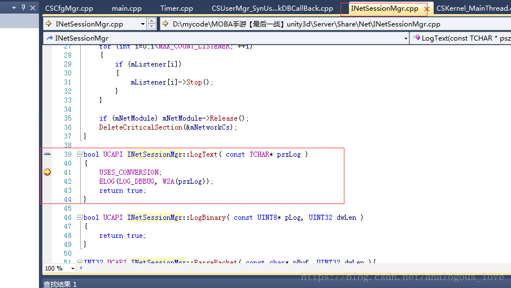Click the breakpoint marker on line 41
The image size is (511, 288).
click(47, 172)
